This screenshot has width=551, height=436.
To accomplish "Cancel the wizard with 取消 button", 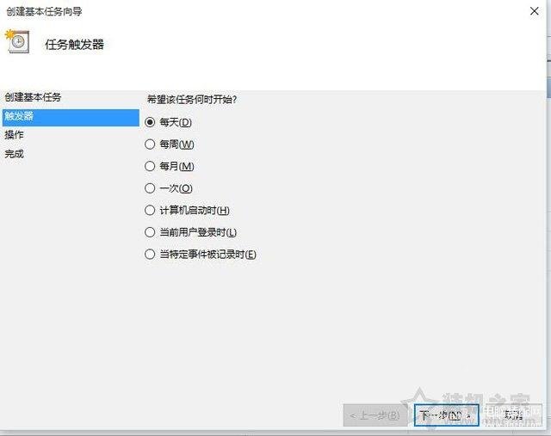I will [x=514, y=415].
